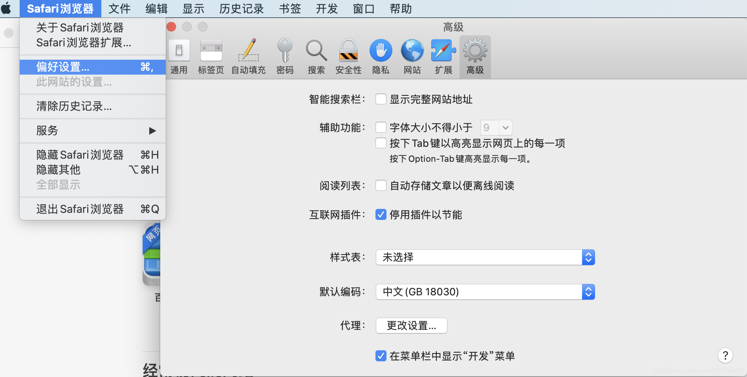Open the 窗口 menu
Image resolution: width=747 pixels, height=377 pixels.
[x=364, y=9]
